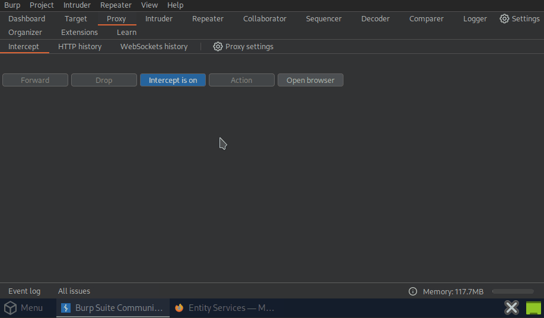The width and height of the screenshot is (544, 318).
Task: Click the Forward button
Action: pyautogui.click(x=35, y=80)
